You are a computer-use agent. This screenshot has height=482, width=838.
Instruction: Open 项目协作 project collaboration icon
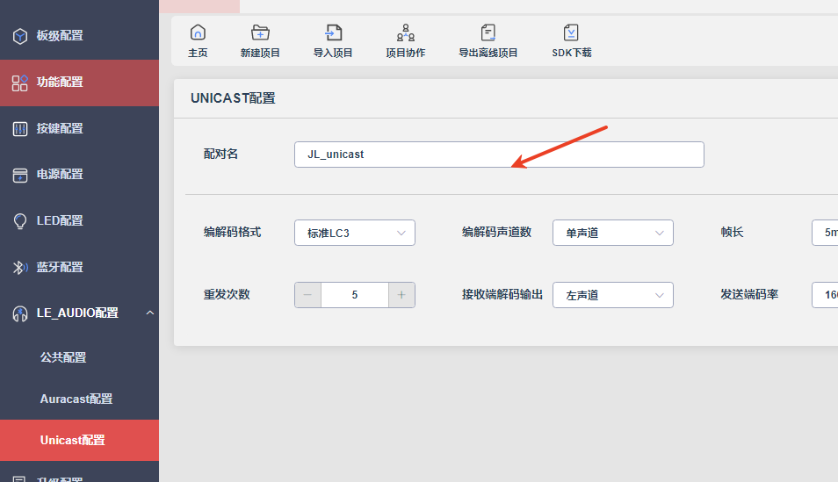406,33
